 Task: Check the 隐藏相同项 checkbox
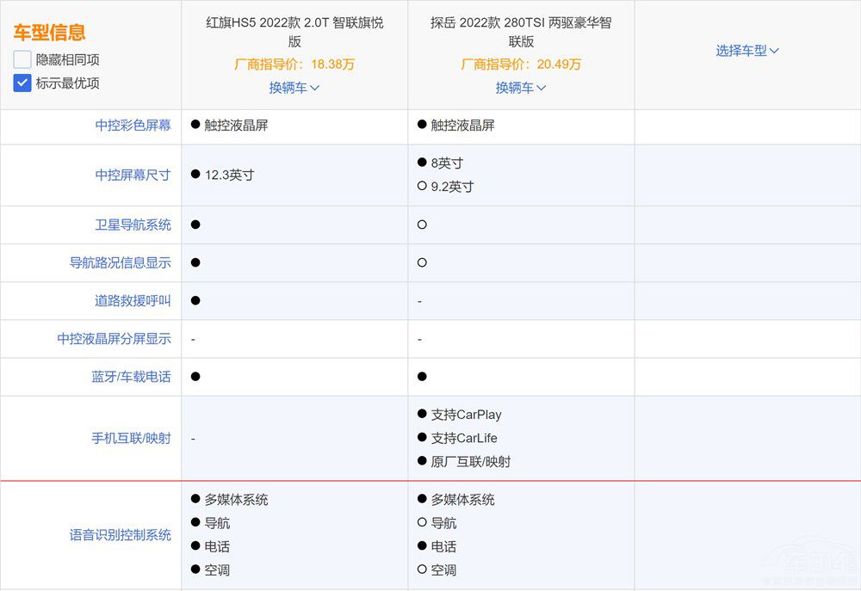22,60
